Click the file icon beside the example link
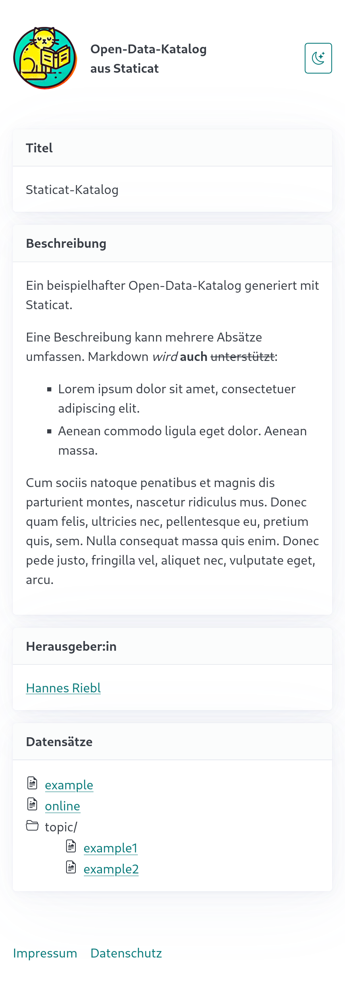This screenshot has height=987, width=345. click(x=32, y=783)
